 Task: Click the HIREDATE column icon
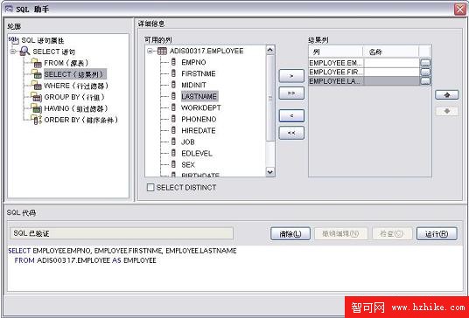[x=173, y=130]
